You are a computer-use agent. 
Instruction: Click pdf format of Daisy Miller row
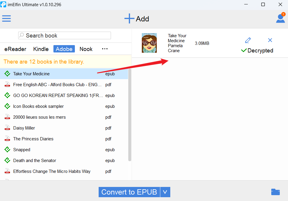(x=108, y=128)
